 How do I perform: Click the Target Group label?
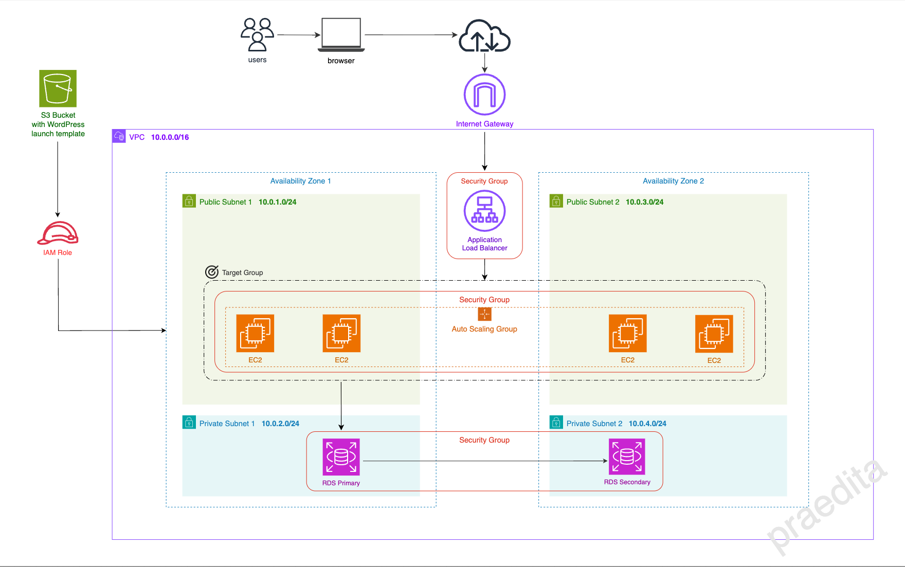point(242,272)
